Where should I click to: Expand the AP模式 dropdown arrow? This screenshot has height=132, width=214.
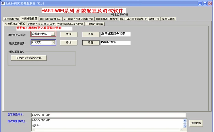tap(53, 42)
